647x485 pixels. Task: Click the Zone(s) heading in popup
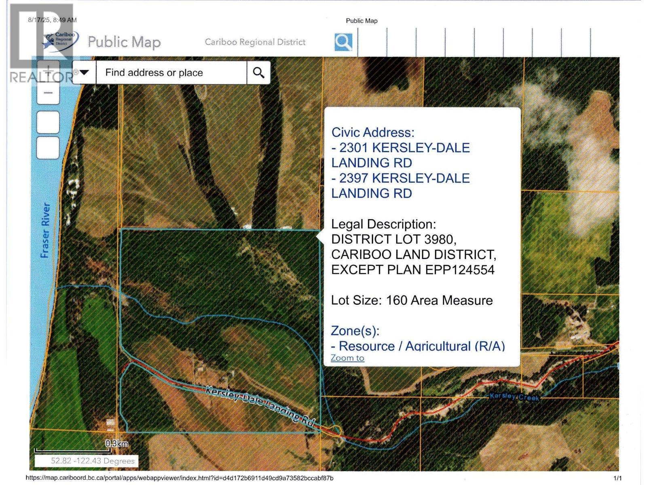355,331
